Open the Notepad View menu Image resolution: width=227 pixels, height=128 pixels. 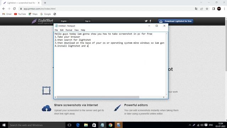(77, 30)
